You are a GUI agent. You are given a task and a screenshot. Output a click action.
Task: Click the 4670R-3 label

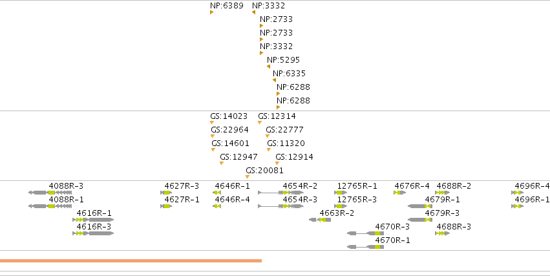(x=392, y=227)
